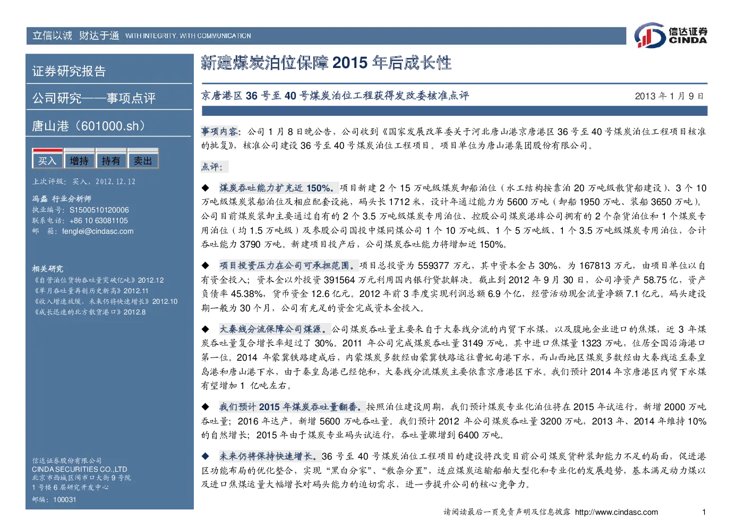Viewport: 745px width, 527px height.
Task: Select the 持有 rating box
Action: click(111, 160)
